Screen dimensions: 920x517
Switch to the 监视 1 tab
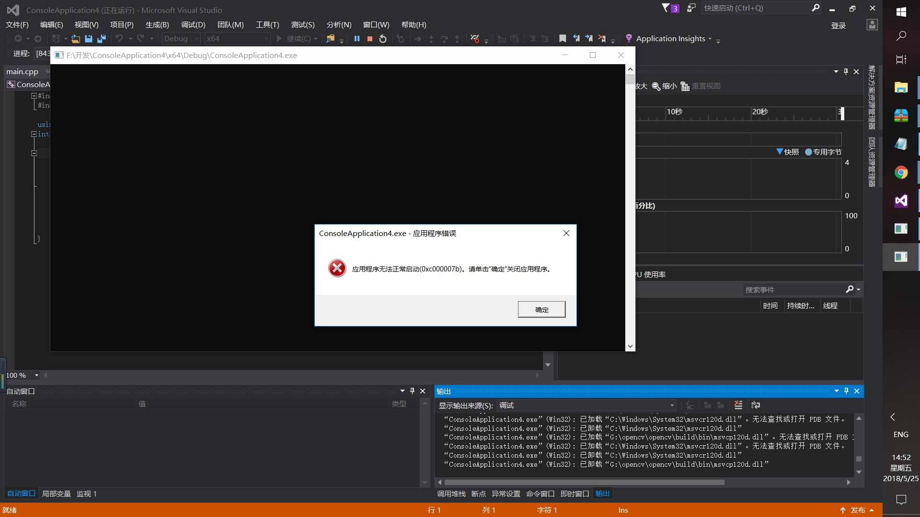tap(87, 494)
